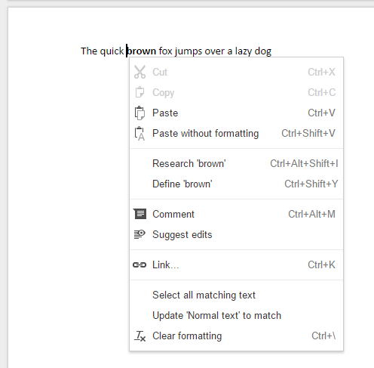The height and width of the screenshot is (368, 374).
Task: Choose Define 'brown' menu item
Action: 236,184
